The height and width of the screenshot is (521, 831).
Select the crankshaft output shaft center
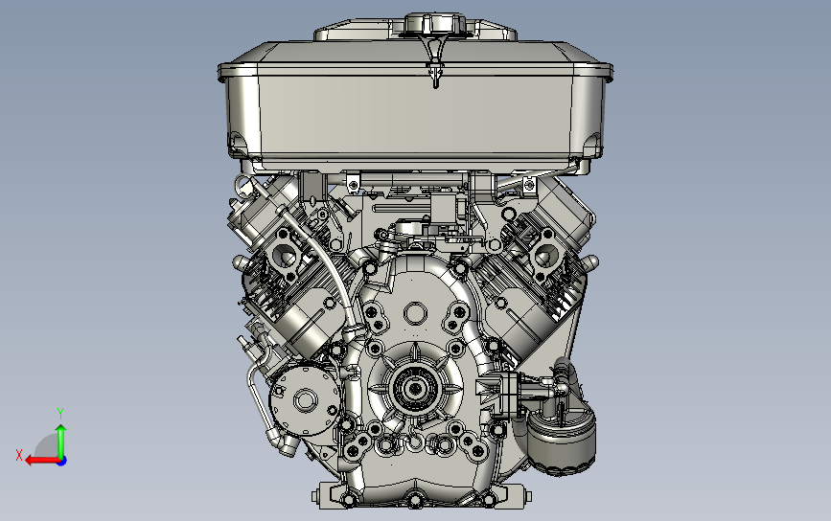tap(415, 389)
